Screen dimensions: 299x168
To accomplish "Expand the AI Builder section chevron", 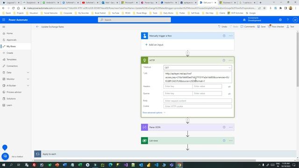I will tap(28, 85).
